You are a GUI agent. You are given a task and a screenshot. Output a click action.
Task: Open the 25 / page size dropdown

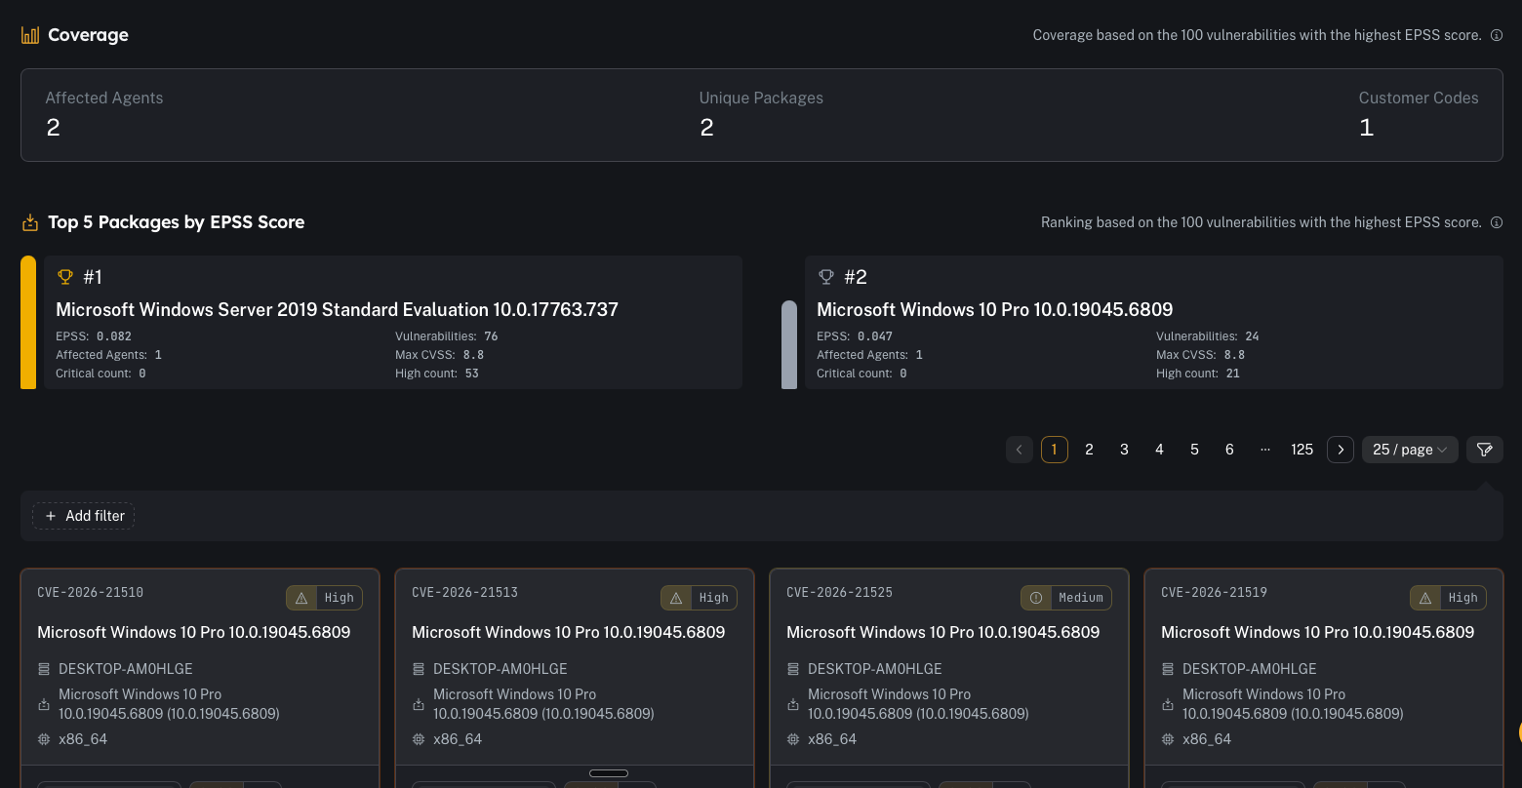pos(1410,450)
